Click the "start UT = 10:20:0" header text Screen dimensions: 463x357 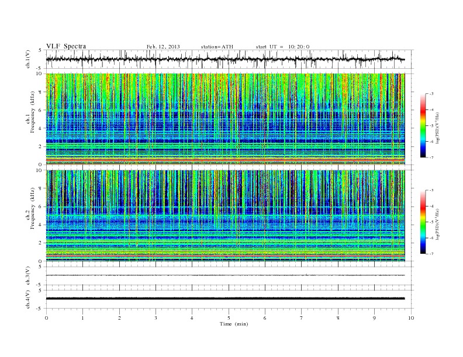[x=282, y=47]
